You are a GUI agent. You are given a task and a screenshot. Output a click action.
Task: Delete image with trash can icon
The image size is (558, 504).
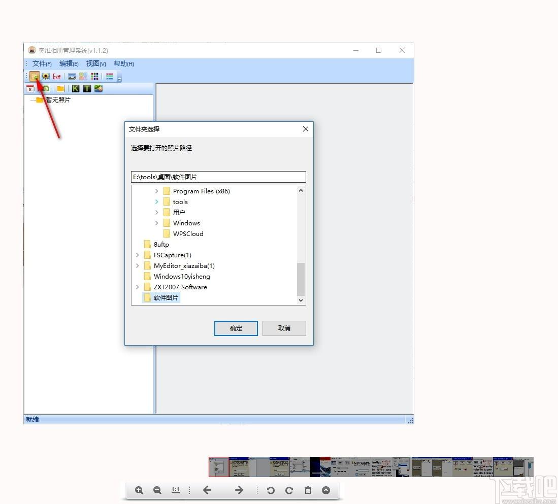[x=308, y=490]
